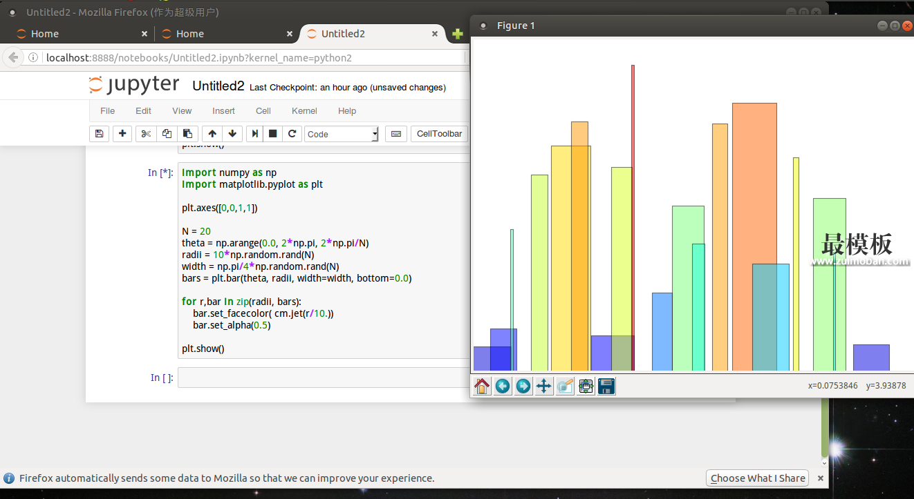914x499 pixels.
Task: Open configure subplots in Figure 1
Action: point(586,386)
